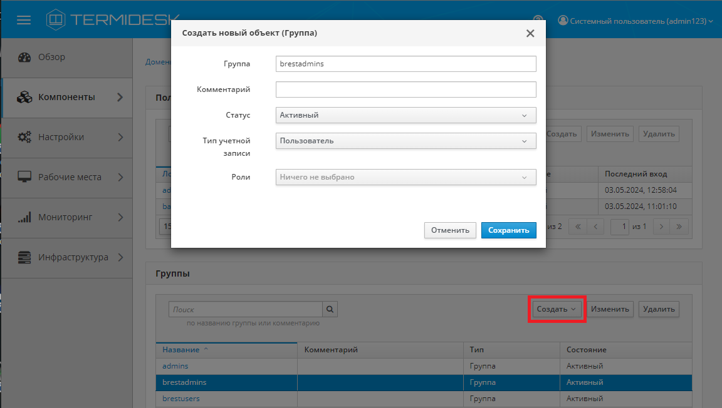Viewport: 722px width, 408px height.
Task: Click the 03.05.2024, 12:58:04 cell
Action: point(645,190)
